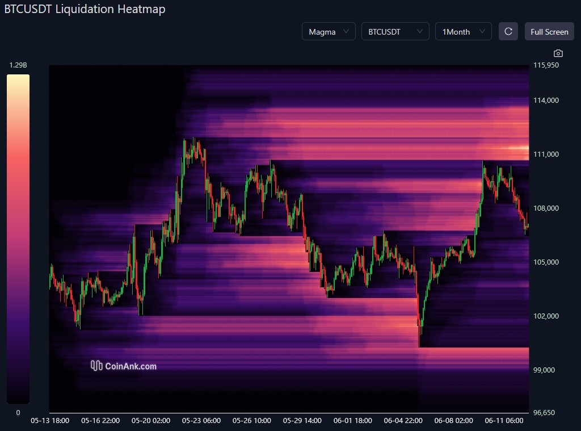Click the 108,000 price axis label
Viewport: 581px width, 431px height.
point(546,208)
